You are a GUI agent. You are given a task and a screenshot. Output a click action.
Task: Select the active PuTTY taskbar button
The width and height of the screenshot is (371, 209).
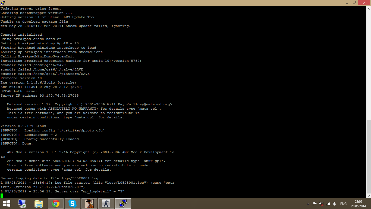tap(123, 204)
